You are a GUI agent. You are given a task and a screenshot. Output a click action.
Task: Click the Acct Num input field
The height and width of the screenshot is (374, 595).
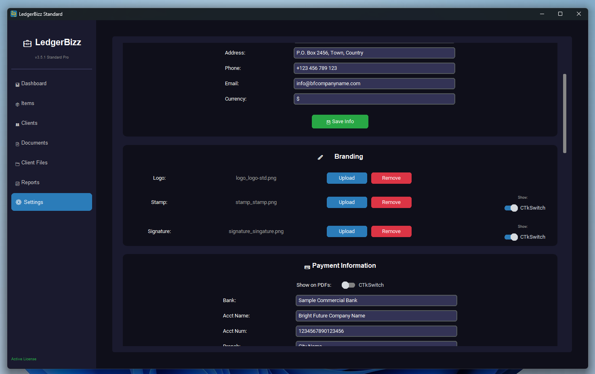(x=376, y=331)
